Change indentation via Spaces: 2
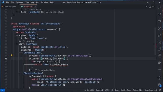Viewport: 163px width, 92px height. 100,90
